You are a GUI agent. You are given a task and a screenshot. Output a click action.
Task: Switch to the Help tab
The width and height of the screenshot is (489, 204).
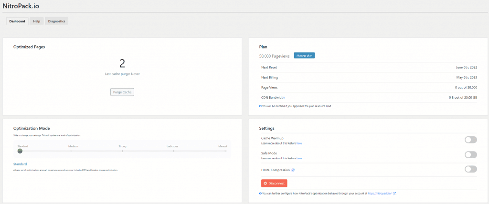[x=36, y=21]
